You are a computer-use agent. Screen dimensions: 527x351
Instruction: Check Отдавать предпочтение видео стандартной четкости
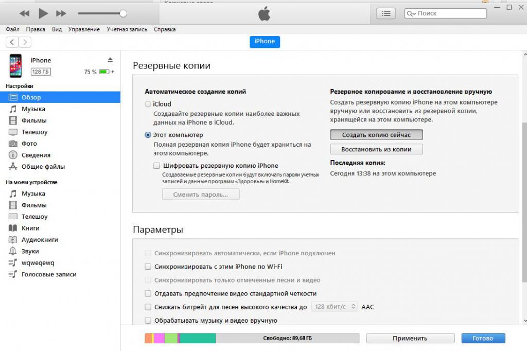[148, 293]
